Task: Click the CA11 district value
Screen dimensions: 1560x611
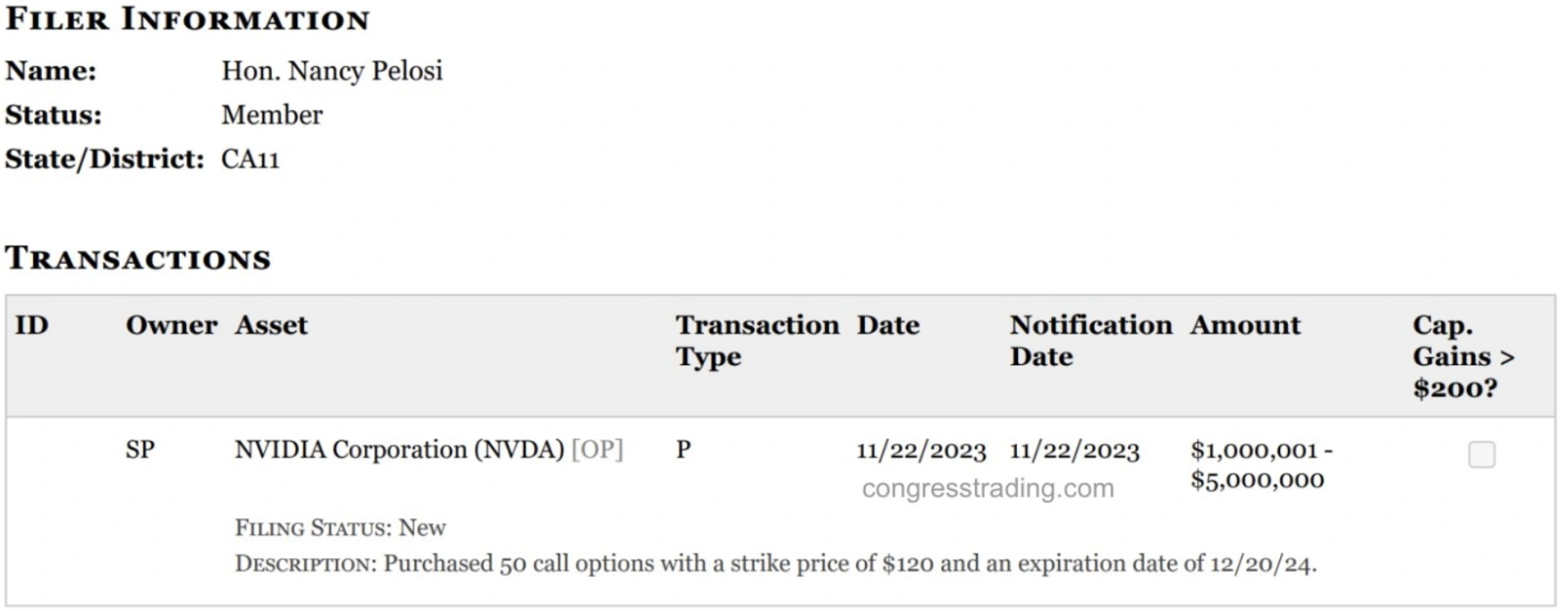Action: coord(250,159)
